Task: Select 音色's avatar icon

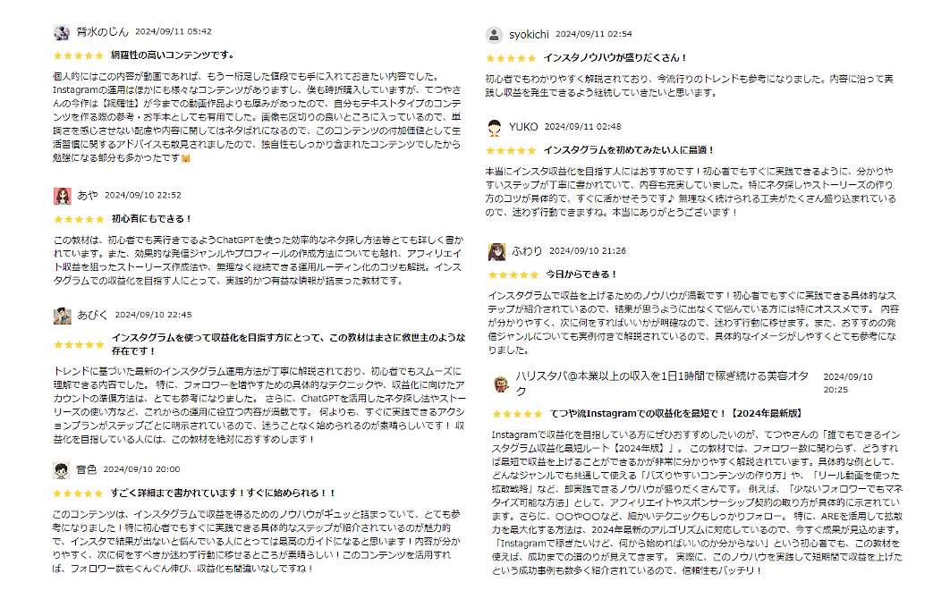Action: pyautogui.click(x=62, y=470)
